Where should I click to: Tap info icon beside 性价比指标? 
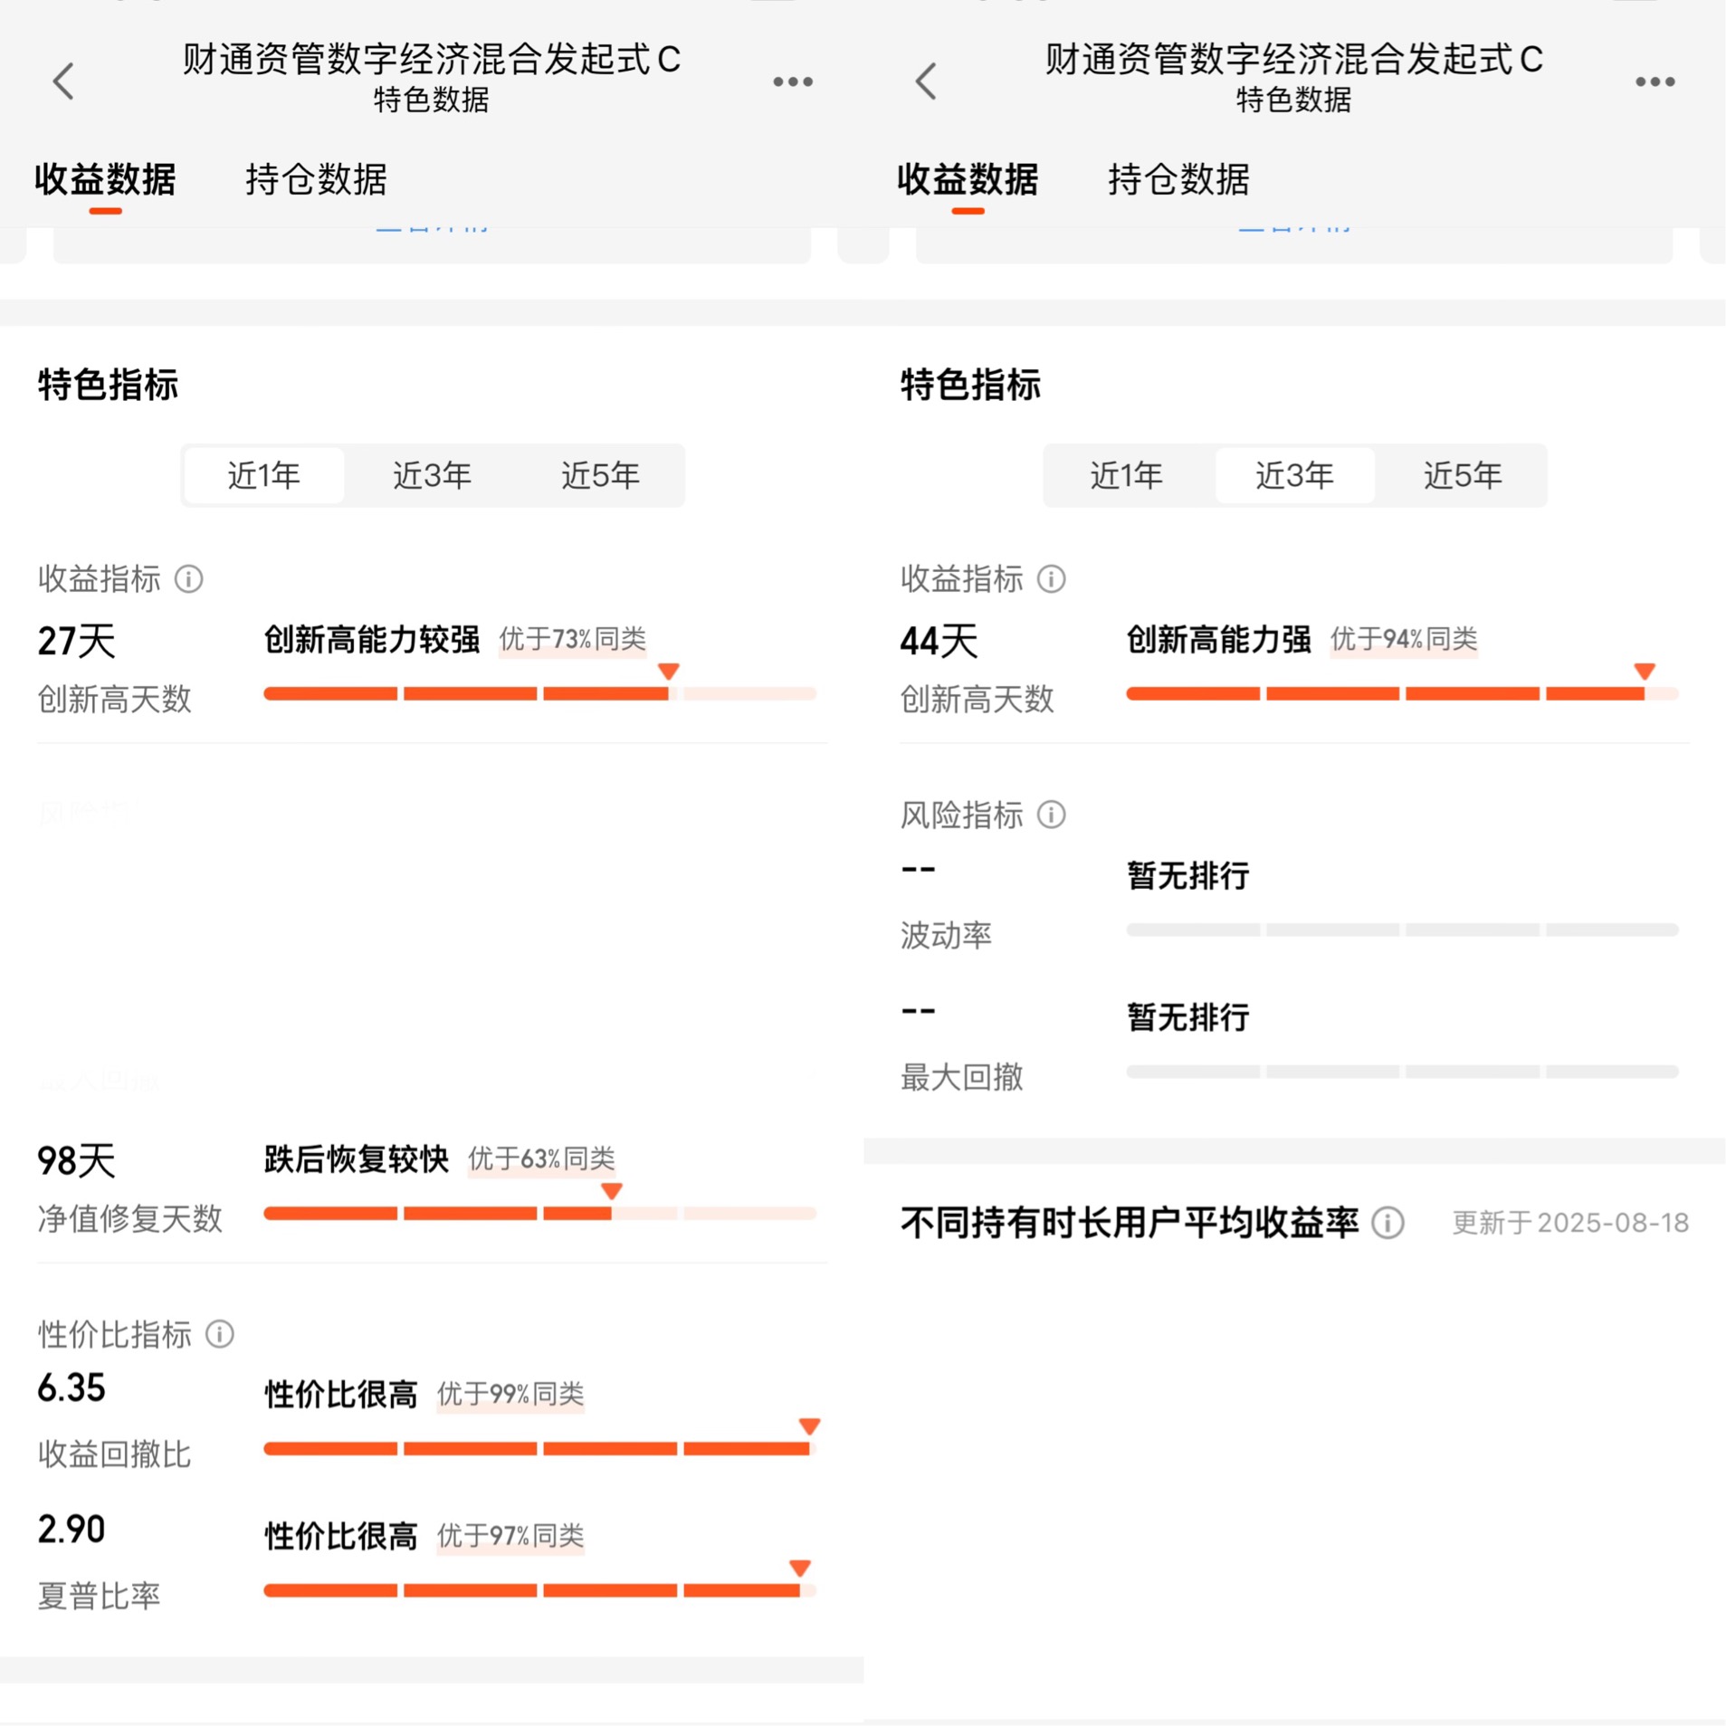click(x=220, y=1334)
